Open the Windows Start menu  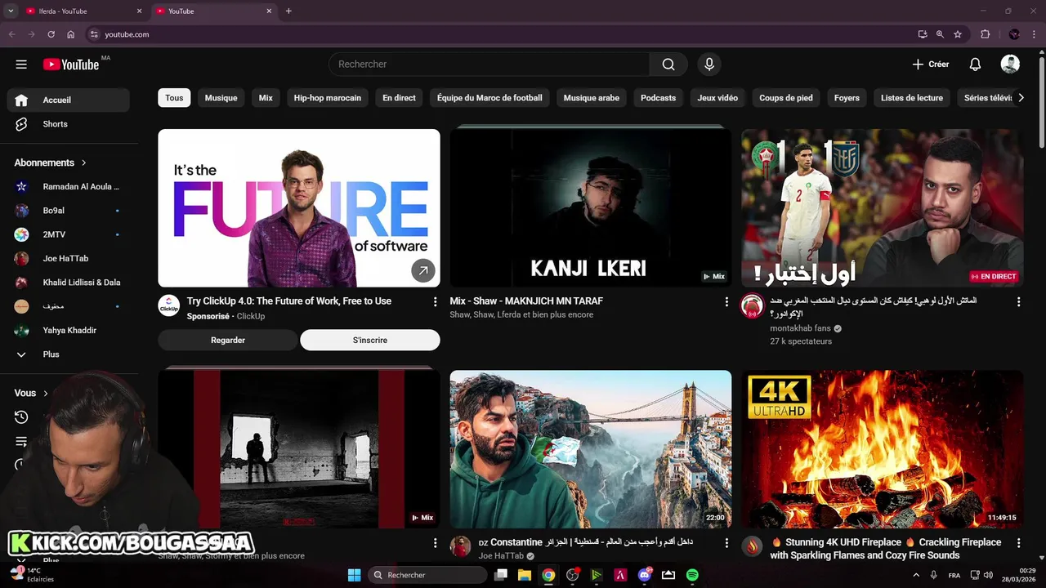(355, 575)
